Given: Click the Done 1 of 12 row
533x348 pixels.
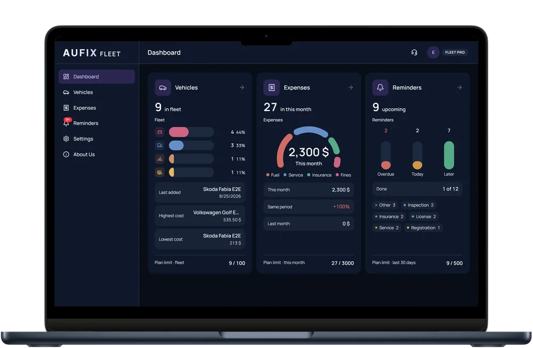Looking at the screenshot, I should coord(417,189).
